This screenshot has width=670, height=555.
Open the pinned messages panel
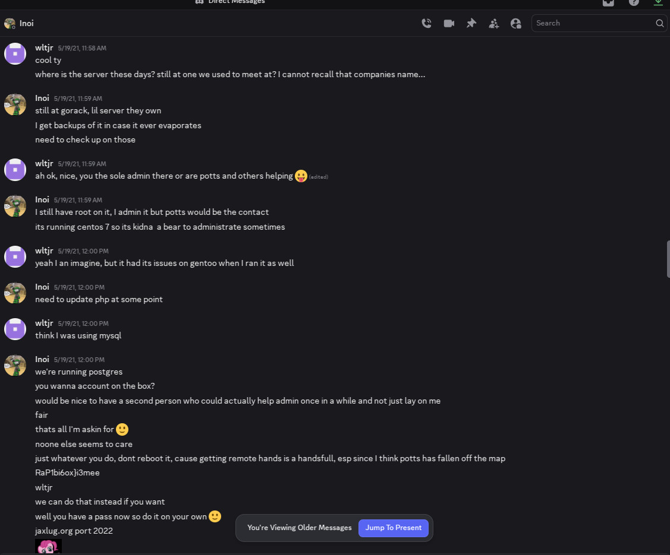471,23
